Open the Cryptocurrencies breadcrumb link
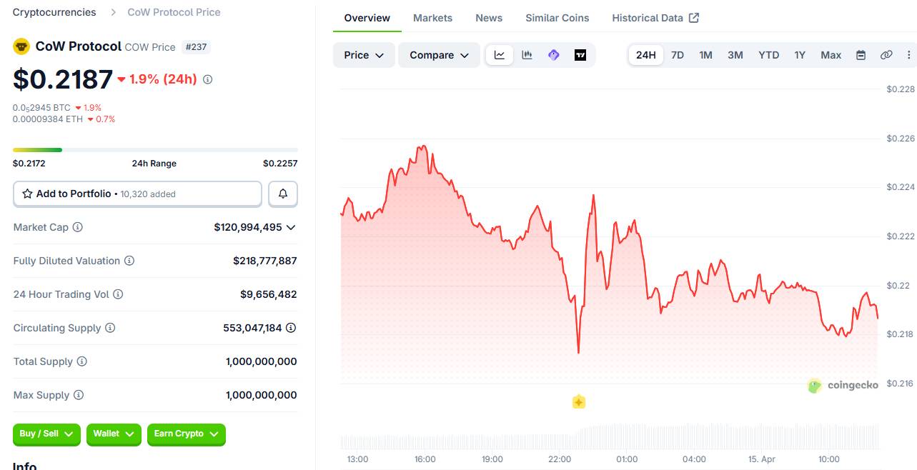 tap(54, 12)
